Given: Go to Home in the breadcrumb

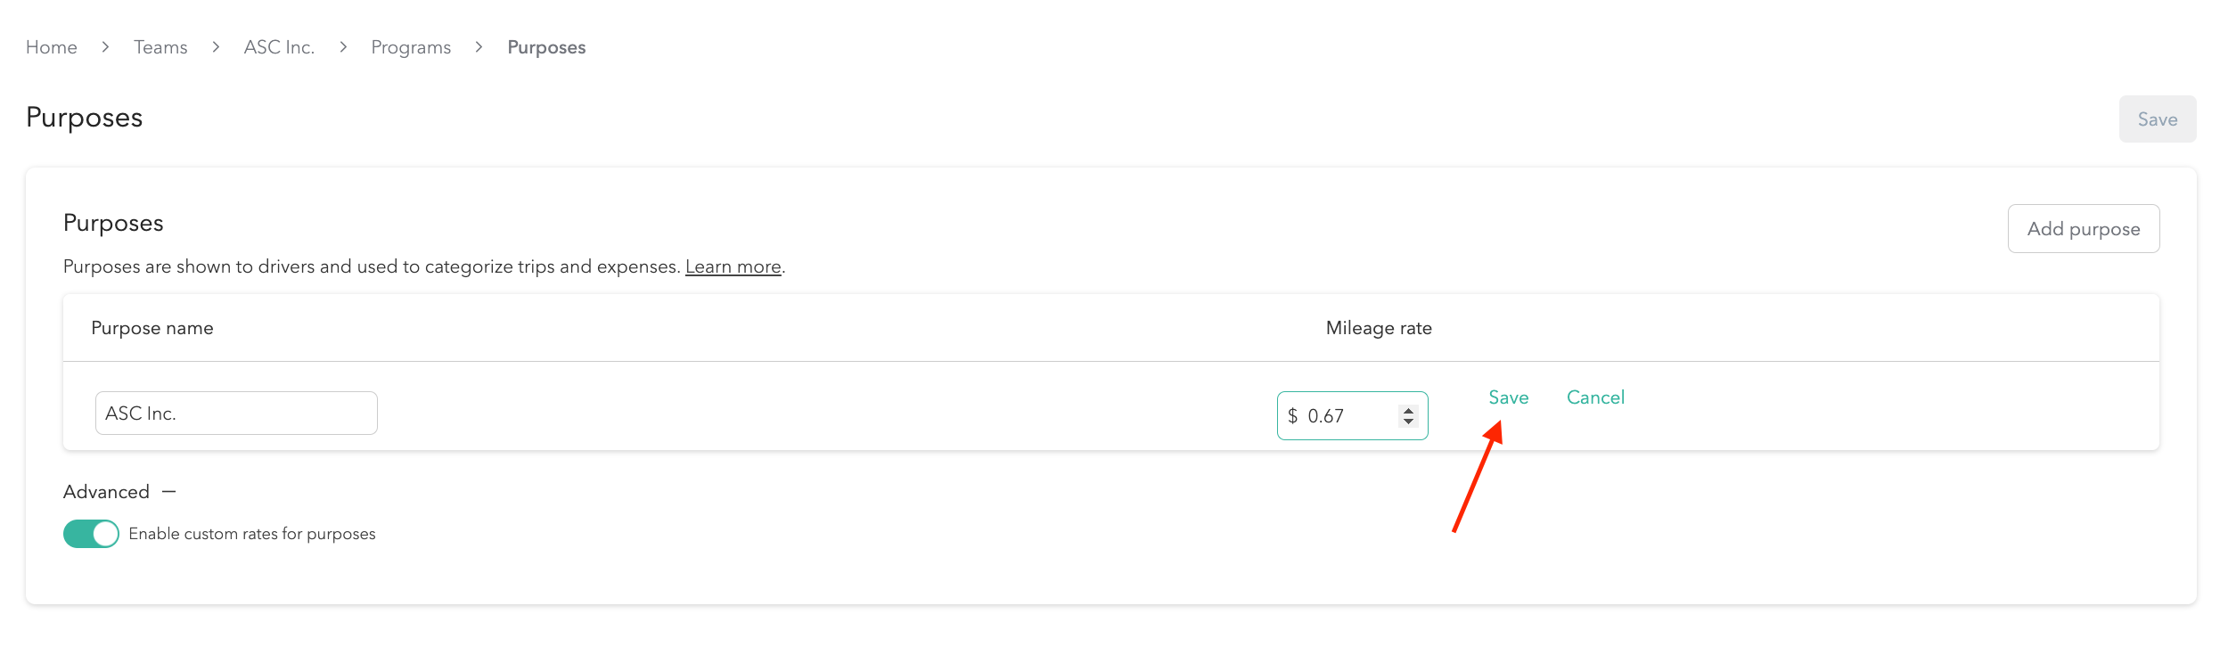Looking at the screenshot, I should pos(52,47).
